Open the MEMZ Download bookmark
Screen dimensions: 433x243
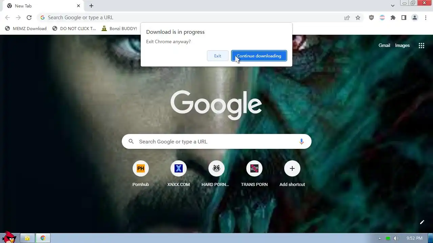[26, 29]
